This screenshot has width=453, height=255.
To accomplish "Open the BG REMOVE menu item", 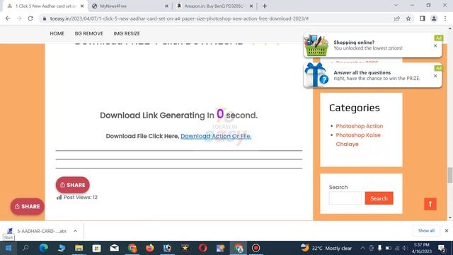I will click(x=89, y=33).
